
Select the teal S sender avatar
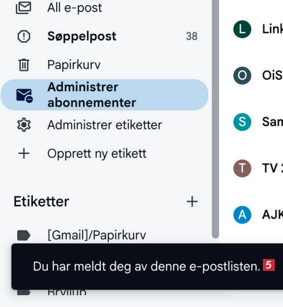(242, 122)
